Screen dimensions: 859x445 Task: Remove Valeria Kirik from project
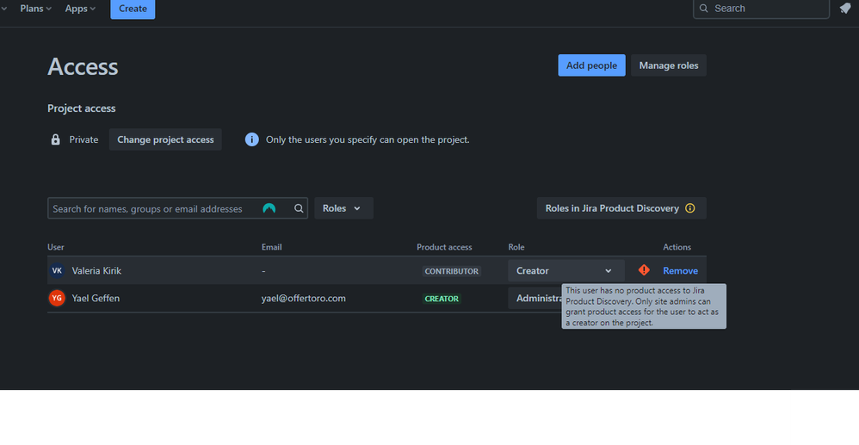[681, 271]
